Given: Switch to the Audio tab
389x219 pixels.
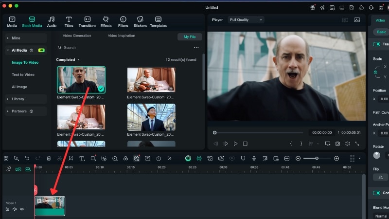Looking at the screenshot, I should point(52,22).
